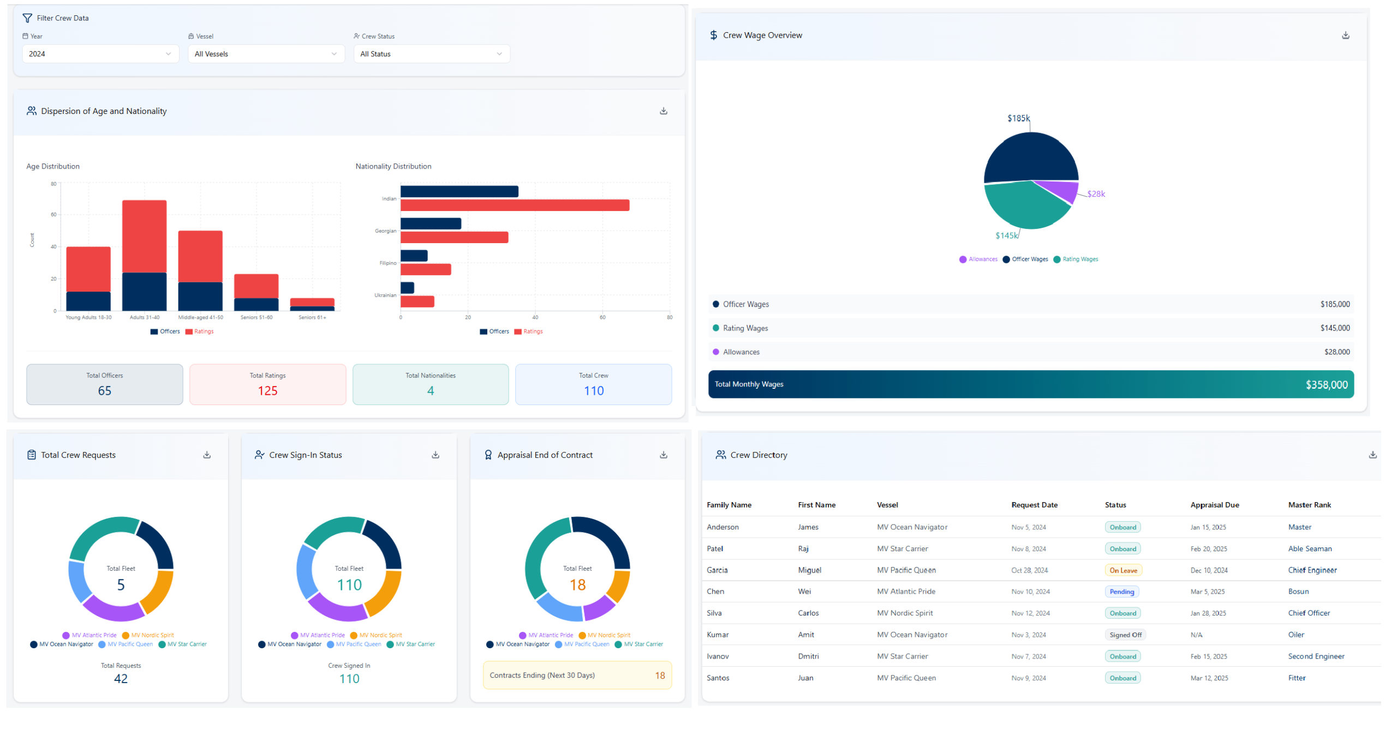Viewport: 1397px width, 730px height.
Task: Export the Crew Sign-In Status card
Action: tap(435, 455)
